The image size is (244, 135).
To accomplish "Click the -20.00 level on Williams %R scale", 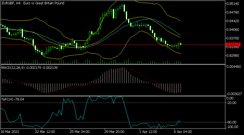I will [233, 103].
